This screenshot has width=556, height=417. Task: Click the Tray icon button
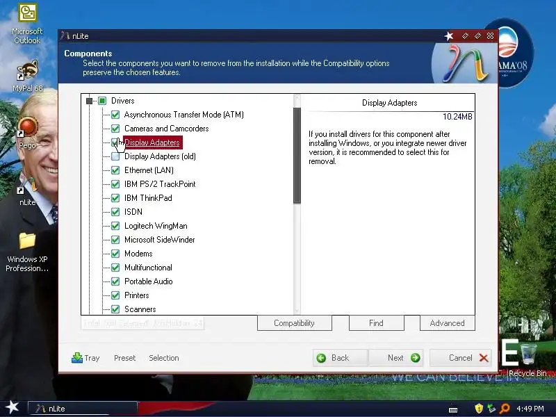77,357
